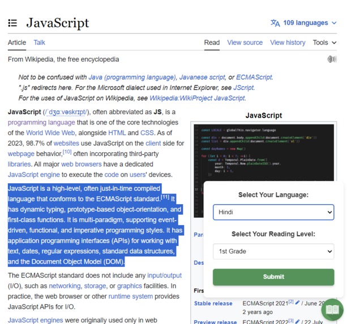Click the translate languages icon

(275, 23)
